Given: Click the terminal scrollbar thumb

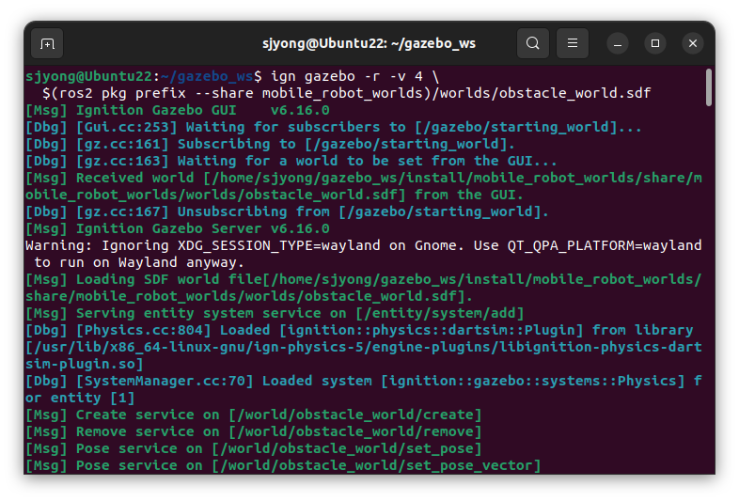Looking at the screenshot, I should pyautogui.click(x=708, y=87).
